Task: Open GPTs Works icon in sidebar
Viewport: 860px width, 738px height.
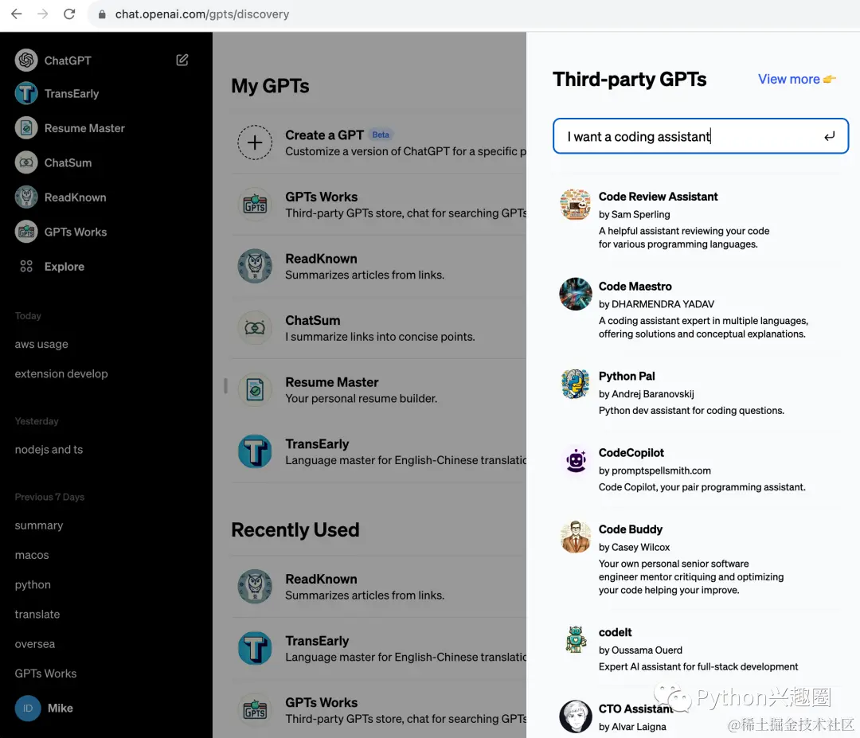Action: [x=26, y=232]
